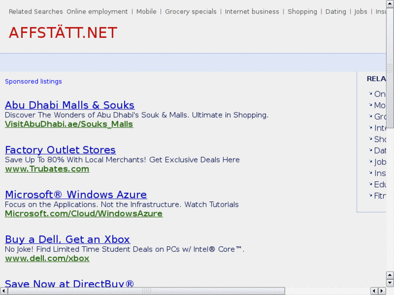Open the Factory Outlet Stores ad
The image size is (394, 295).
tap(60, 150)
